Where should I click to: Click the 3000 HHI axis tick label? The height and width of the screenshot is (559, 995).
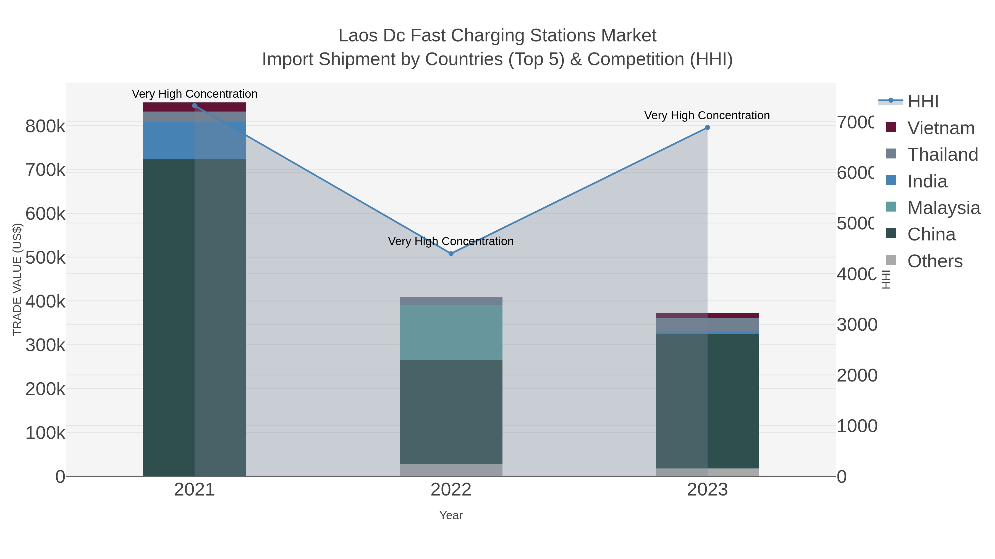click(857, 325)
